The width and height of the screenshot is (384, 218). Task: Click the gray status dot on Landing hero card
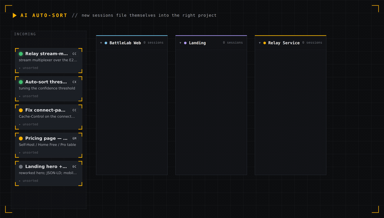click(21, 166)
